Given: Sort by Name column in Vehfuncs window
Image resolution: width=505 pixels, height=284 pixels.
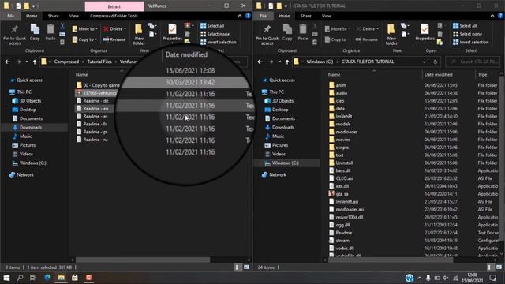Looking at the screenshot, I should [x=82, y=74].
